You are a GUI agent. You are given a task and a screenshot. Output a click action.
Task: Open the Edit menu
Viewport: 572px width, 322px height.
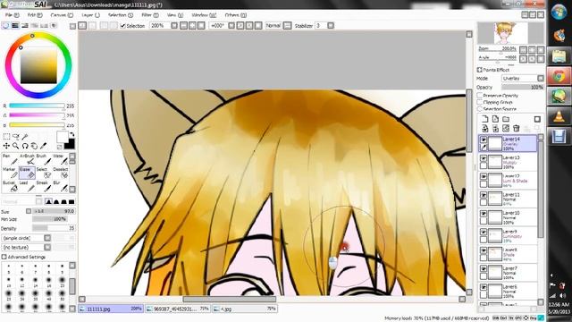click(x=35, y=15)
